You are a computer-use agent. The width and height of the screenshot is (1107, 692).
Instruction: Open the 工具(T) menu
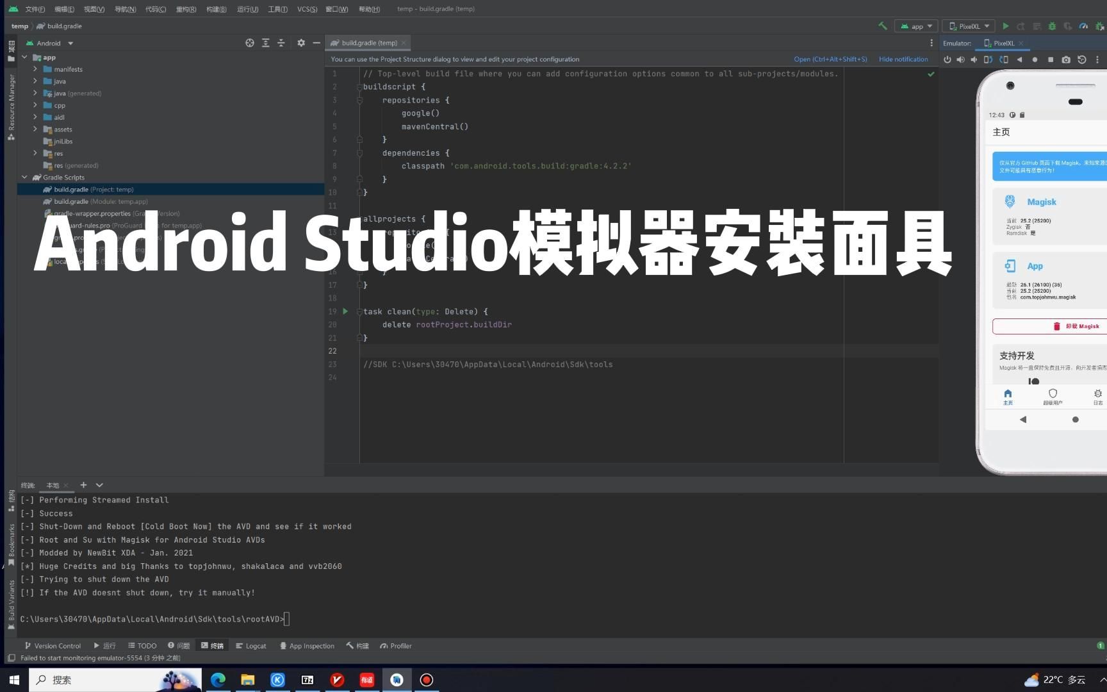tap(277, 9)
